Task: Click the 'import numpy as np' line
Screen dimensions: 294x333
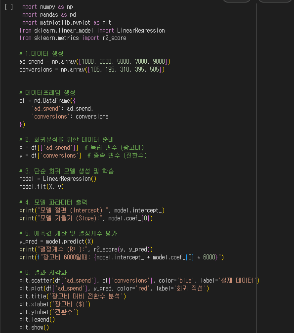Action: (46, 7)
